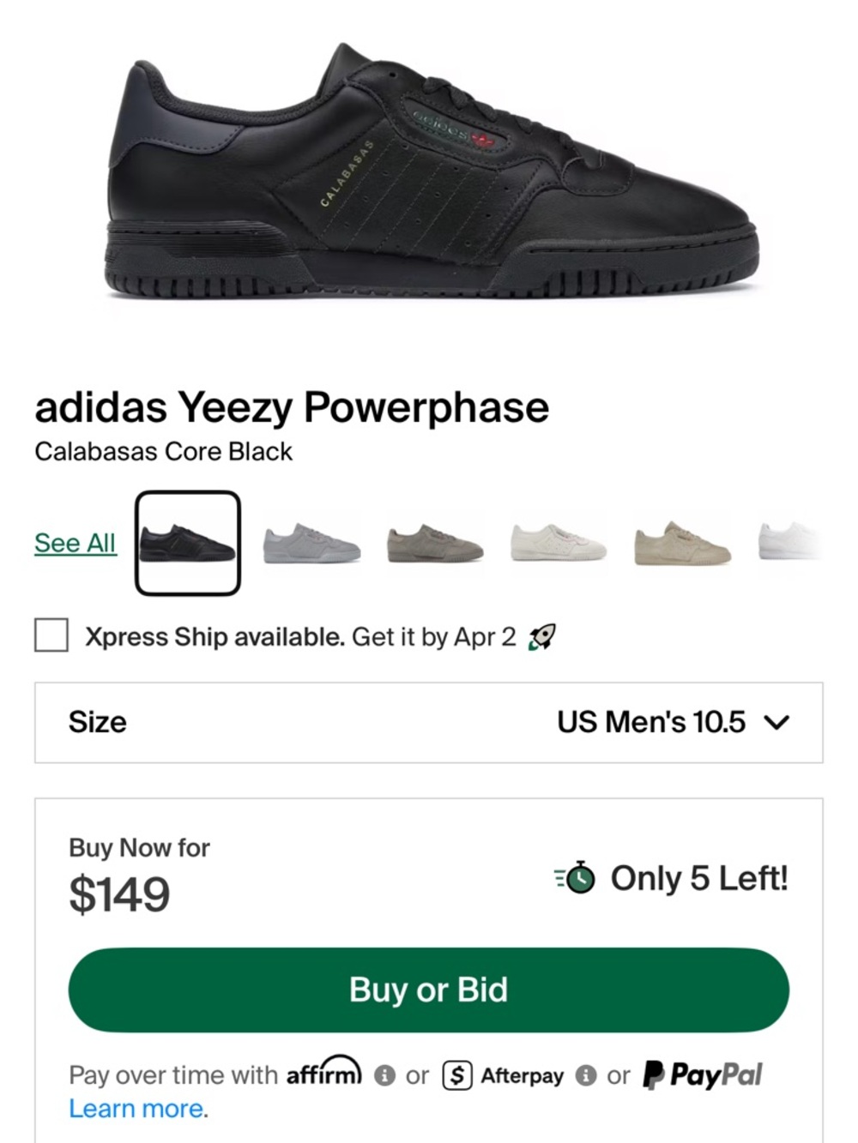Click the main Yeezy Powerphase product photo
The image size is (858, 1143).
(x=429, y=171)
